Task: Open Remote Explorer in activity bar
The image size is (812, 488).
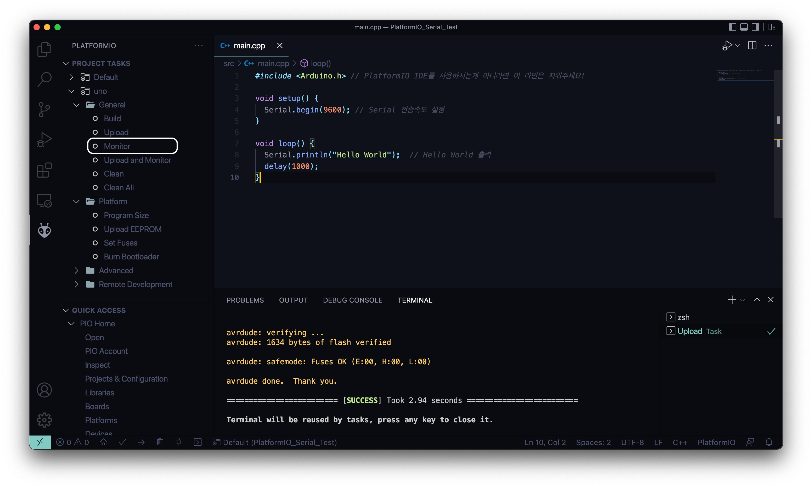Action: click(44, 200)
